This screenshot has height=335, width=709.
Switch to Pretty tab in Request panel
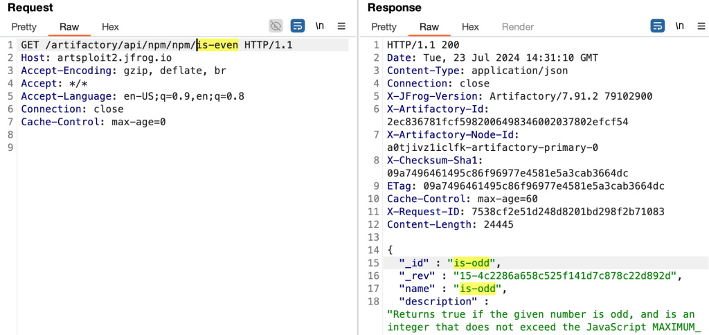24,27
